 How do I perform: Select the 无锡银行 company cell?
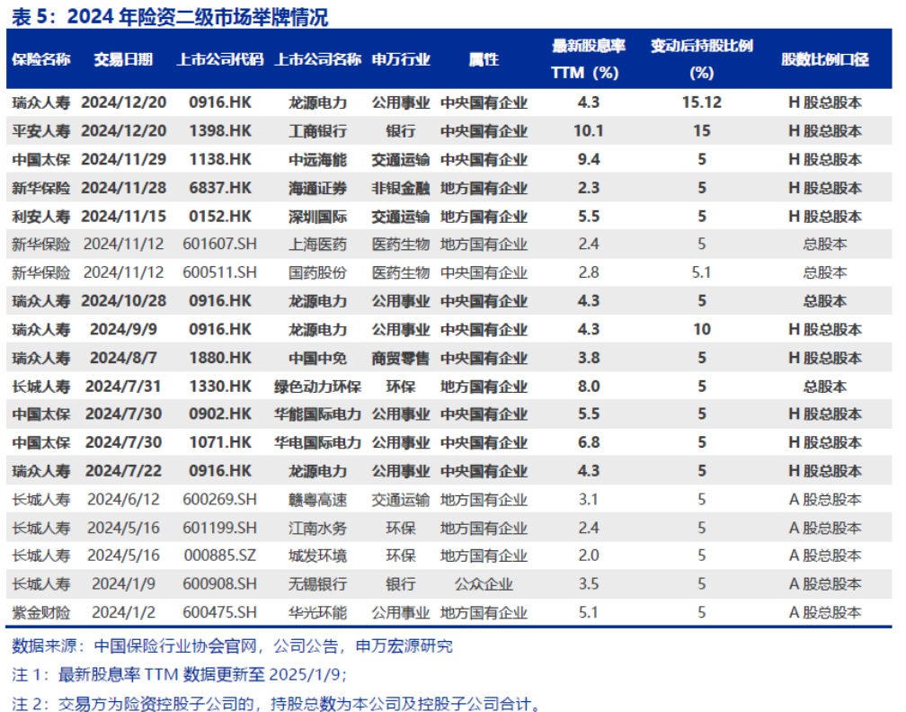click(x=317, y=584)
